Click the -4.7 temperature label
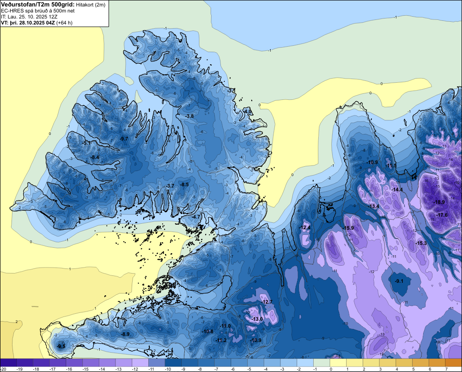This screenshot has height=372, width=462. [196, 217]
